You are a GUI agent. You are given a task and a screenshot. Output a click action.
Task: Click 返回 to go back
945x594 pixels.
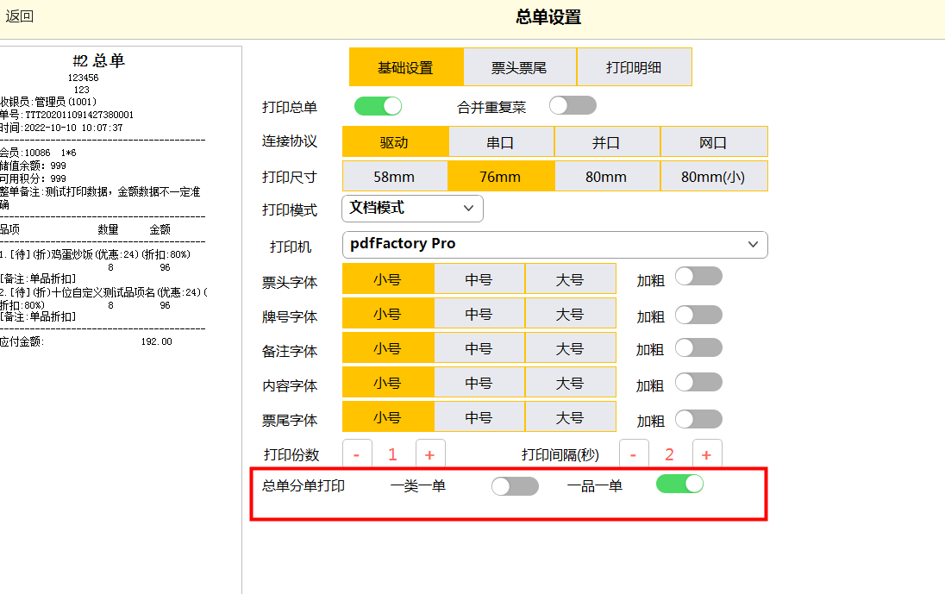coord(20,16)
